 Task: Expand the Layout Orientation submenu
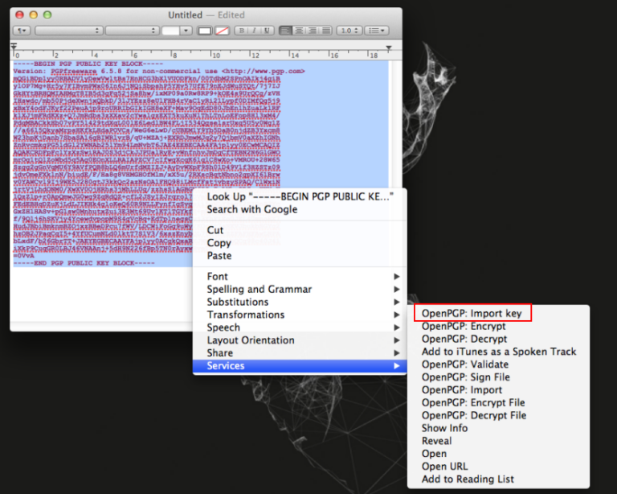point(300,340)
